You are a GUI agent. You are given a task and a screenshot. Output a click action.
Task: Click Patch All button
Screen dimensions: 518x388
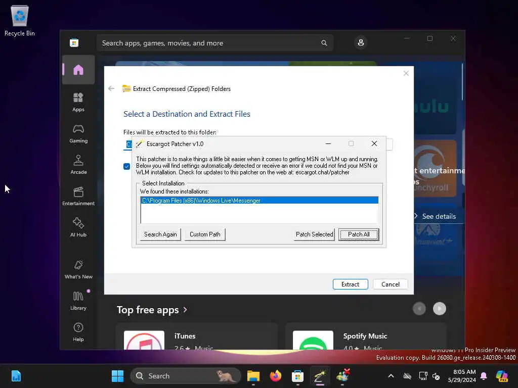[x=359, y=234]
